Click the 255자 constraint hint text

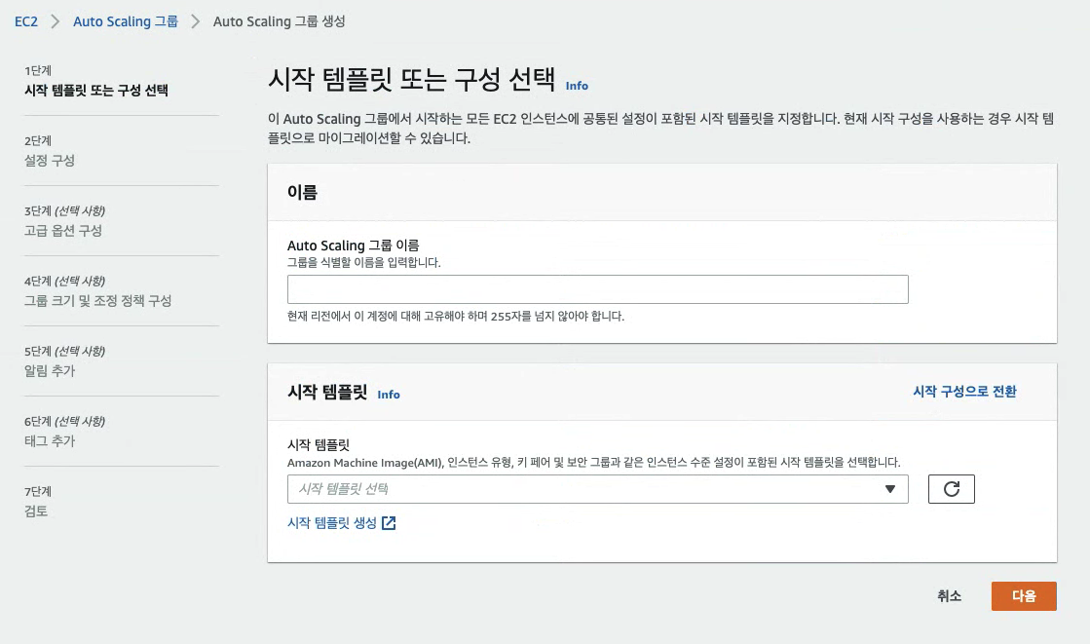pyautogui.click(x=455, y=317)
